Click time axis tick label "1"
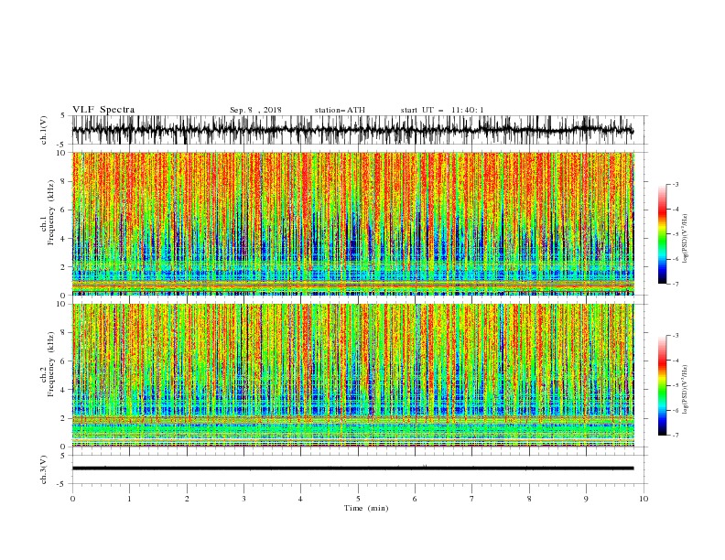 point(129,499)
